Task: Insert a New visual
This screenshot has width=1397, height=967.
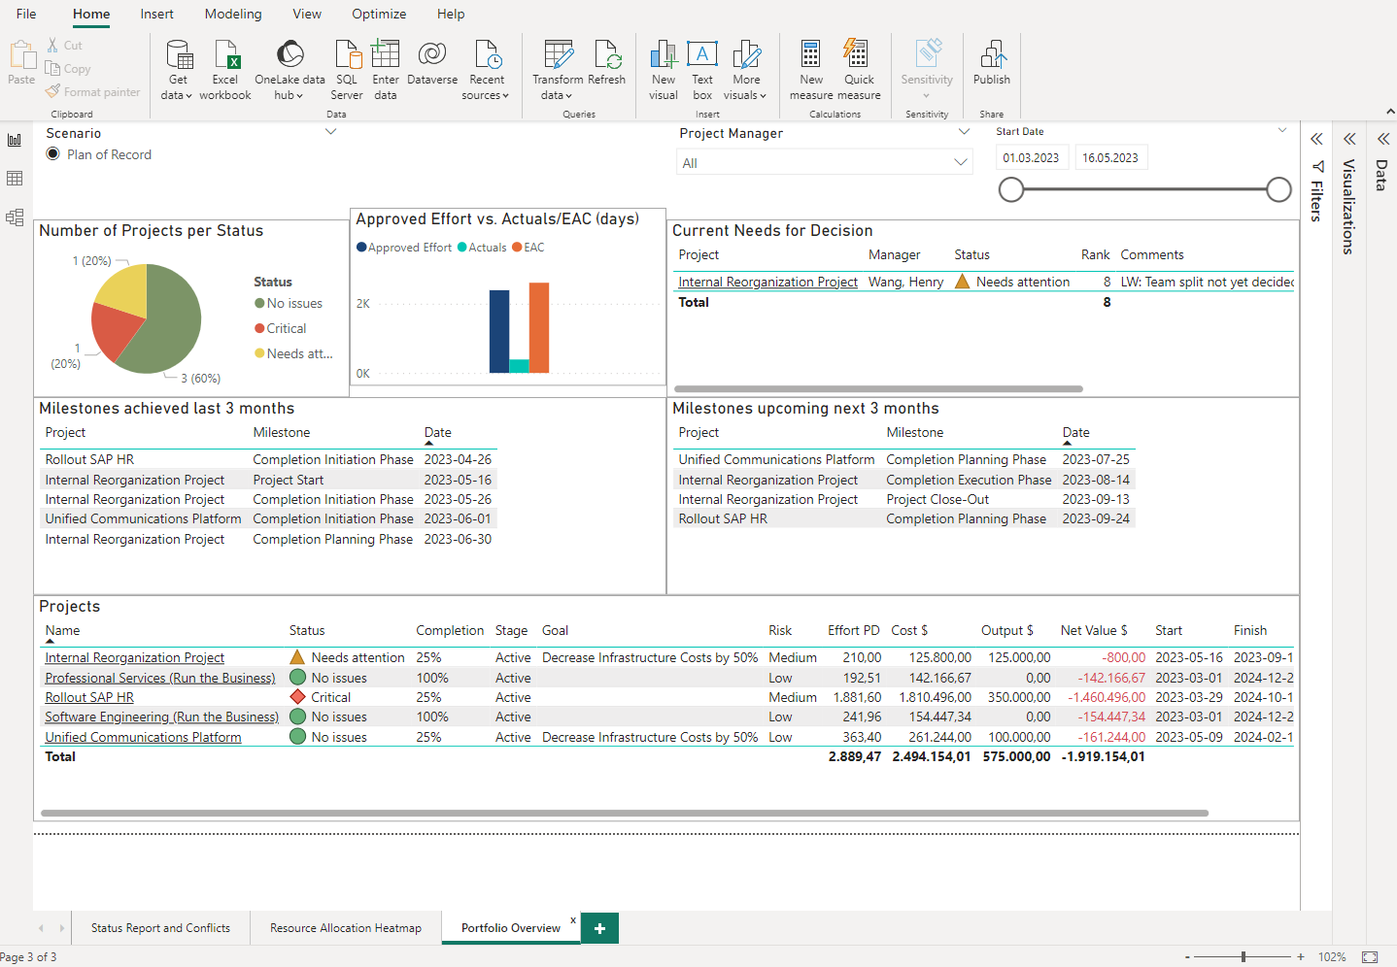Action: pyautogui.click(x=664, y=69)
